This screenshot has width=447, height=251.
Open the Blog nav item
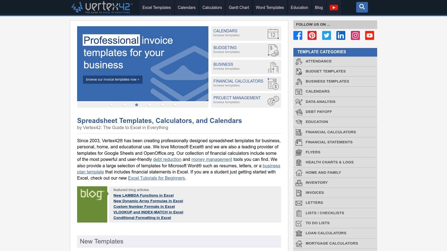(319, 8)
